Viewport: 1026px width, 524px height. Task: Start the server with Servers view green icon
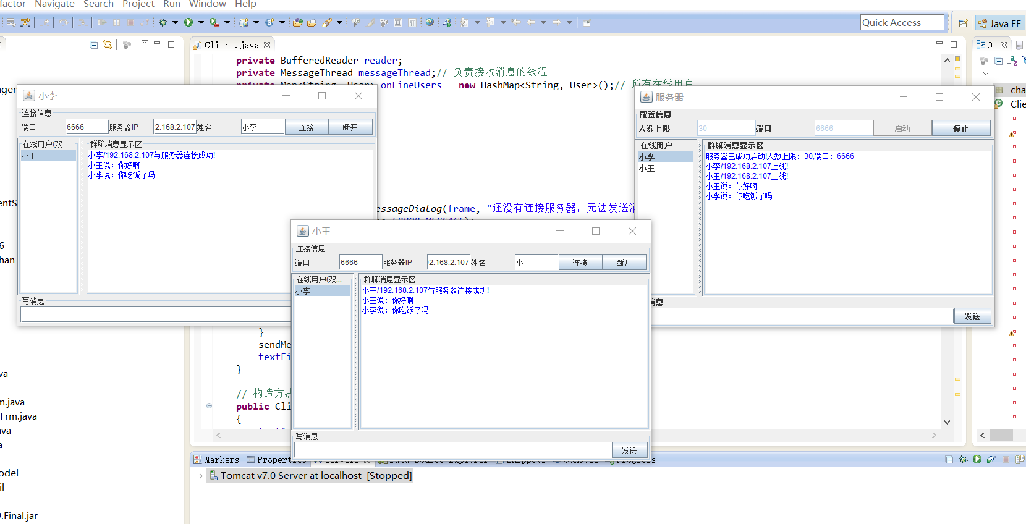(x=977, y=459)
